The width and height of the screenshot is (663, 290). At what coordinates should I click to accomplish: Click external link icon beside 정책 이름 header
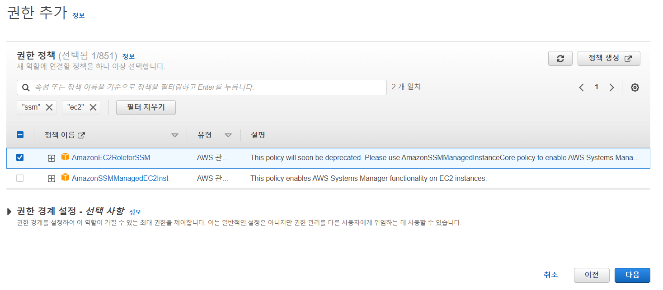(81, 135)
